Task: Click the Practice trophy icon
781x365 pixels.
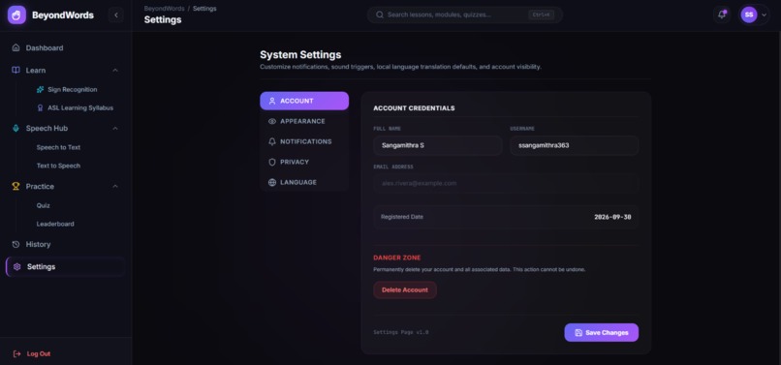Action: pyautogui.click(x=16, y=186)
